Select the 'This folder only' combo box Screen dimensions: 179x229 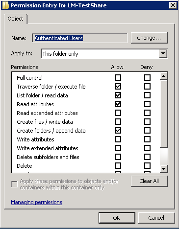pos(104,53)
